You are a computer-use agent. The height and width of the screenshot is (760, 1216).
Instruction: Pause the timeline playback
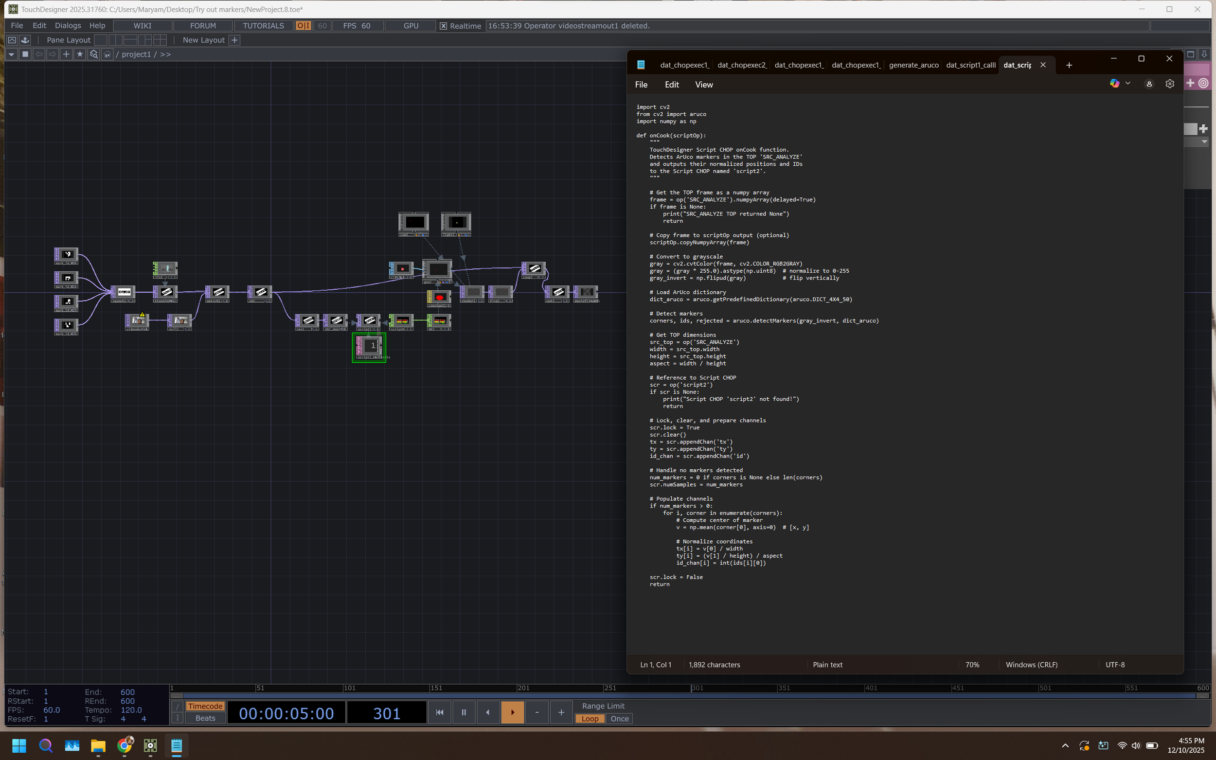(x=464, y=712)
